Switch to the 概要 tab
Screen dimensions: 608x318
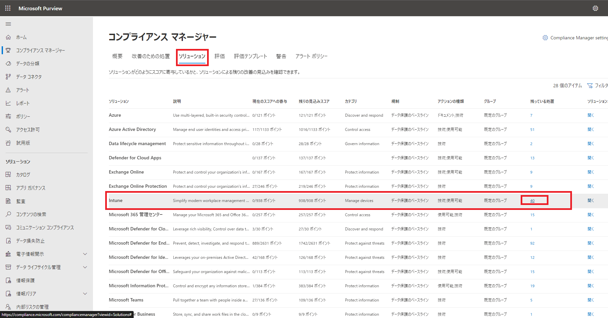tap(117, 56)
